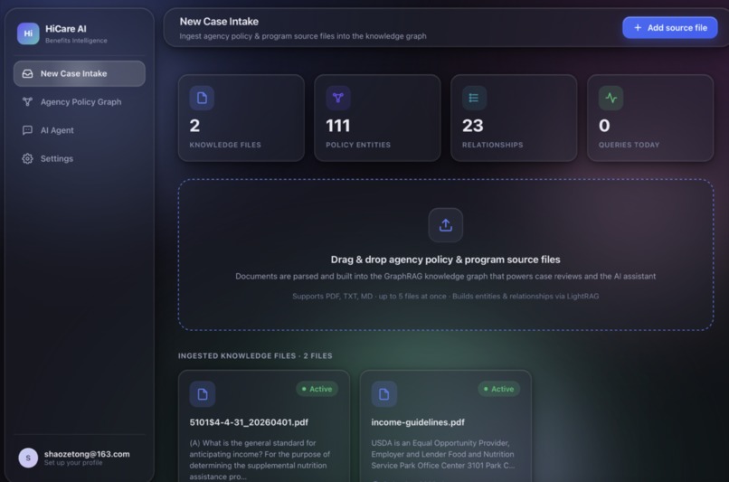Select the Relationships count 23

[473, 126]
